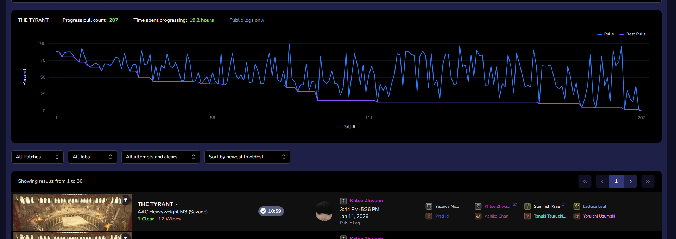The image size is (676, 239).
Task: Click the 12 Wipes count
Action: tap(169, 219)
